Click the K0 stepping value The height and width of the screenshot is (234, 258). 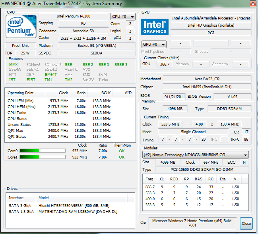(x=83, y=23)
